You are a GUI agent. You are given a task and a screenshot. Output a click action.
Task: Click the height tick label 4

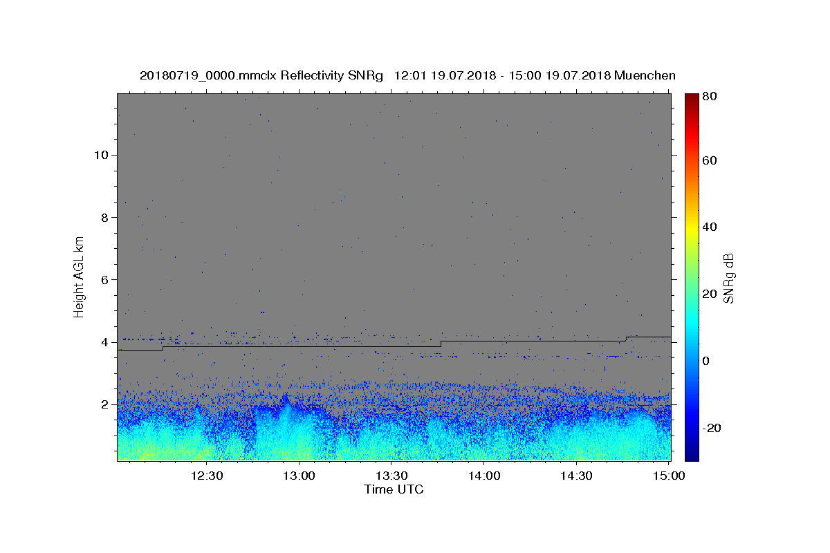(104, 342)
